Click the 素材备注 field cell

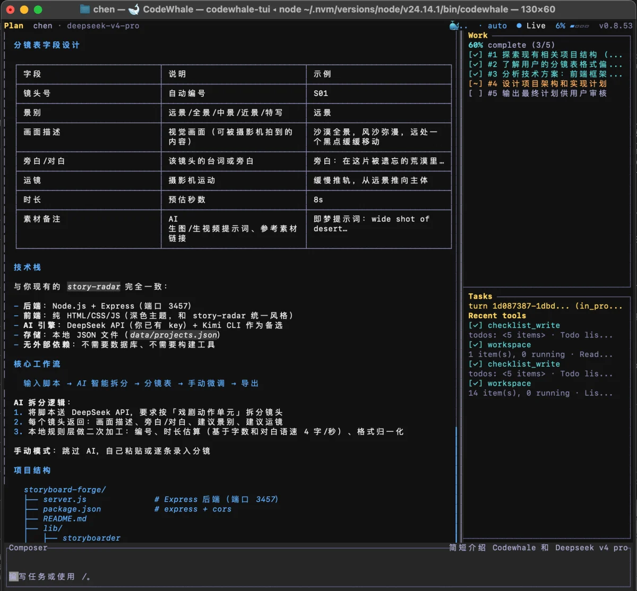pos(42,219)
